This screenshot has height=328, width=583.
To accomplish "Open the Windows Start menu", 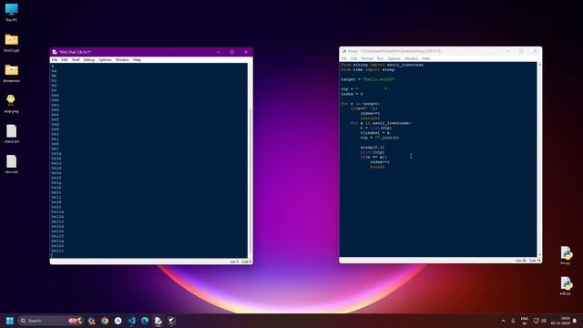I will [10, 321].
